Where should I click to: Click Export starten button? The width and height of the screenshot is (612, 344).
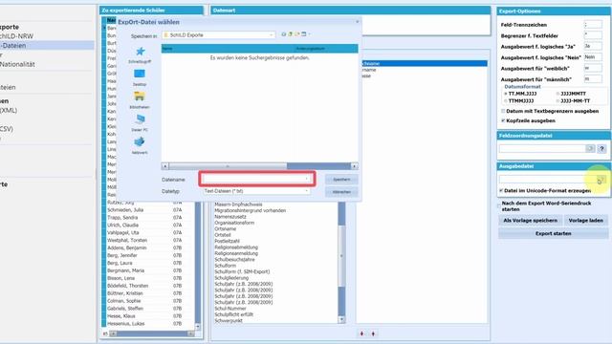[553, 233]
